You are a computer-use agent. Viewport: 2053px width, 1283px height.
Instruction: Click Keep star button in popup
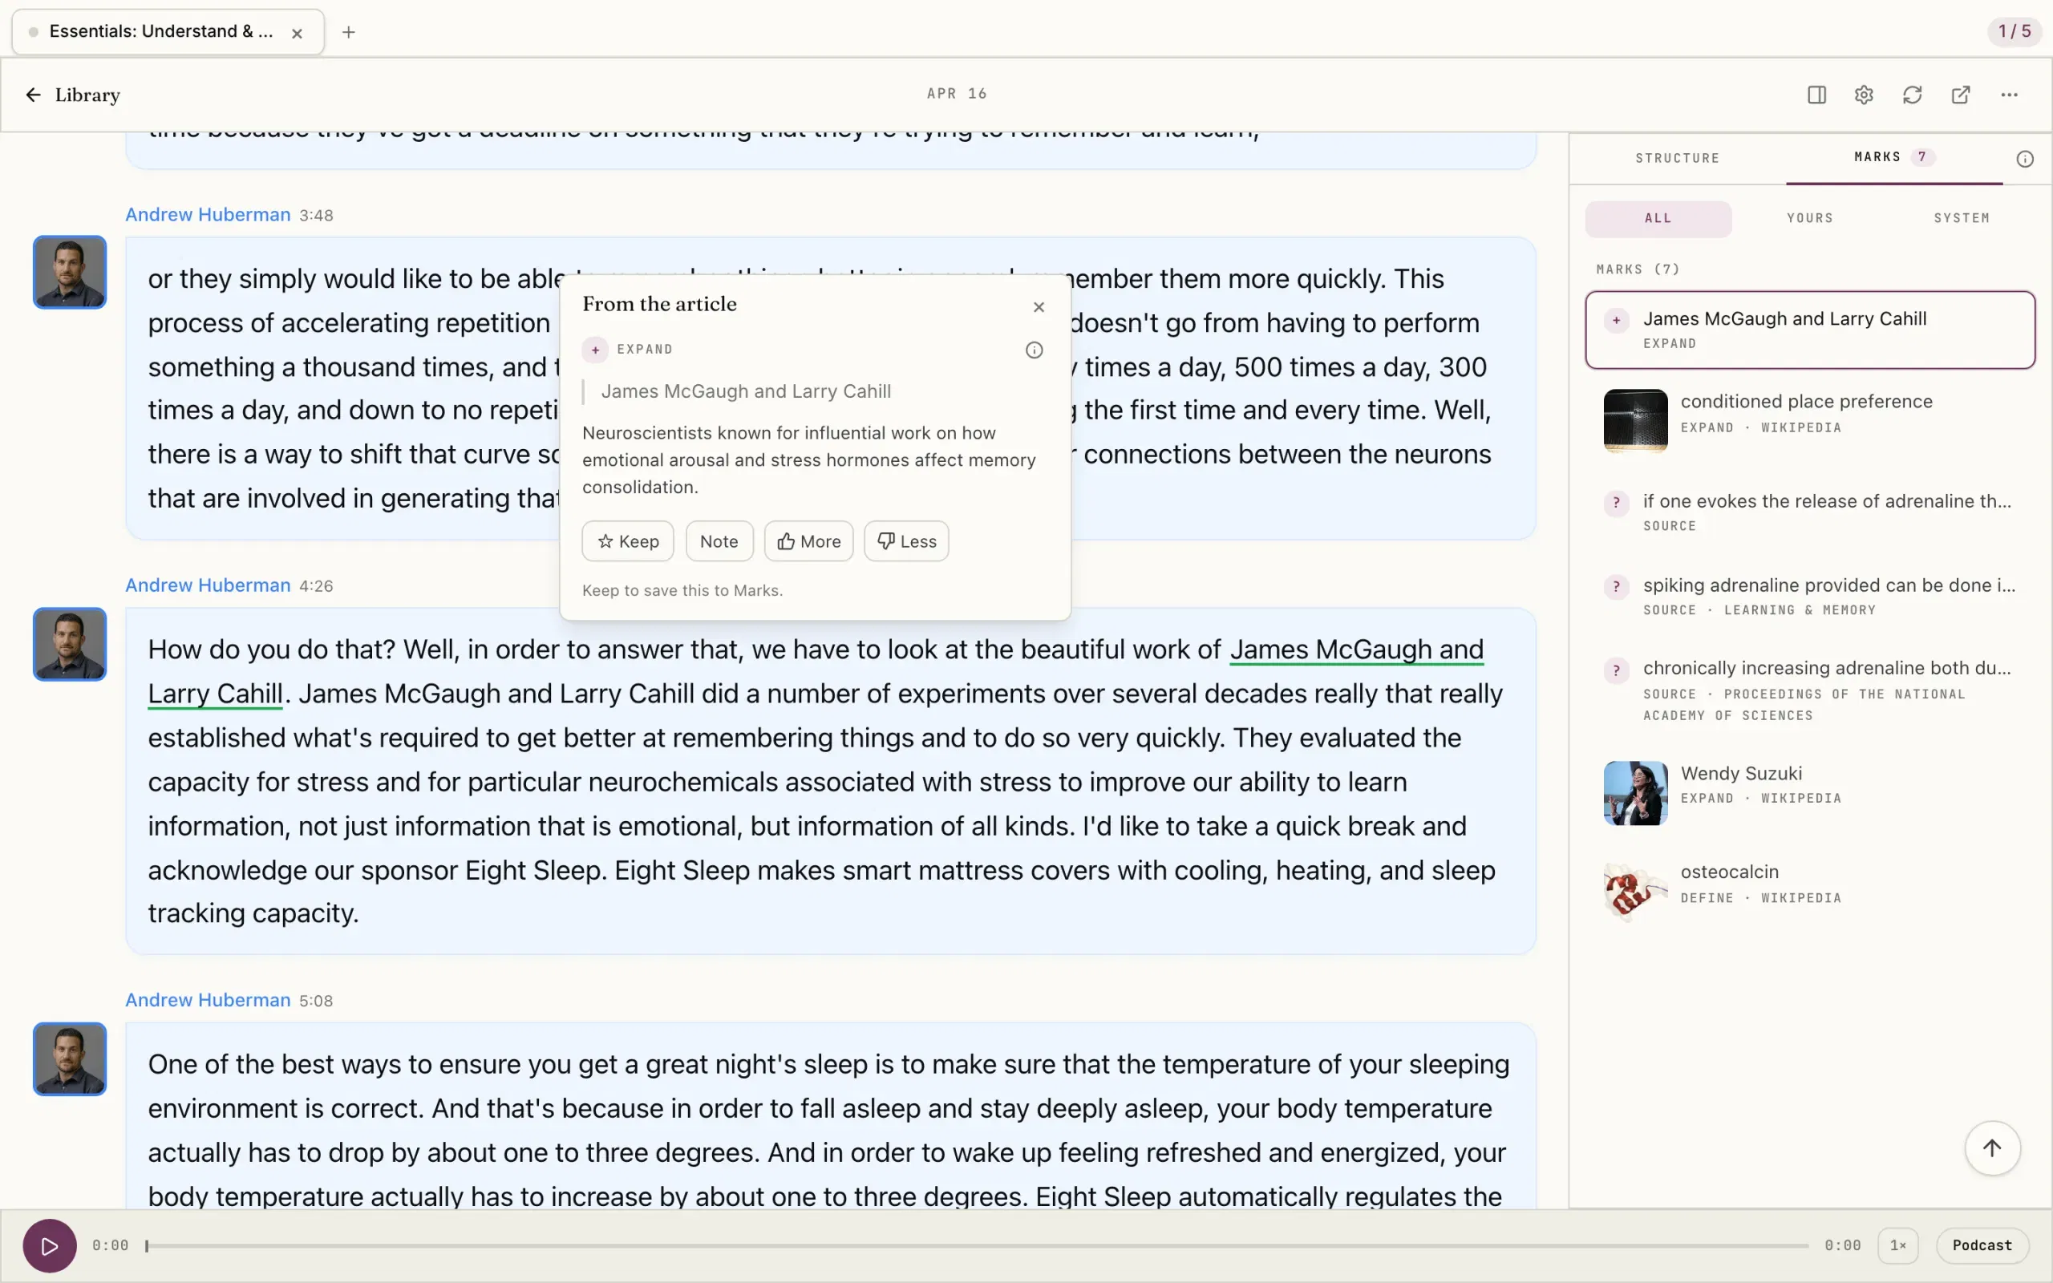click(628, 541)
